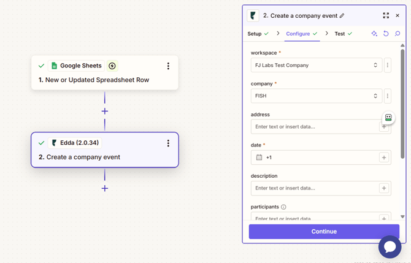Open the company dropdown showing FISH

point(316,96)
